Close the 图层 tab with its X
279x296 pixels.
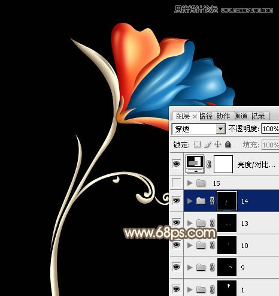(x=195, y=116)
